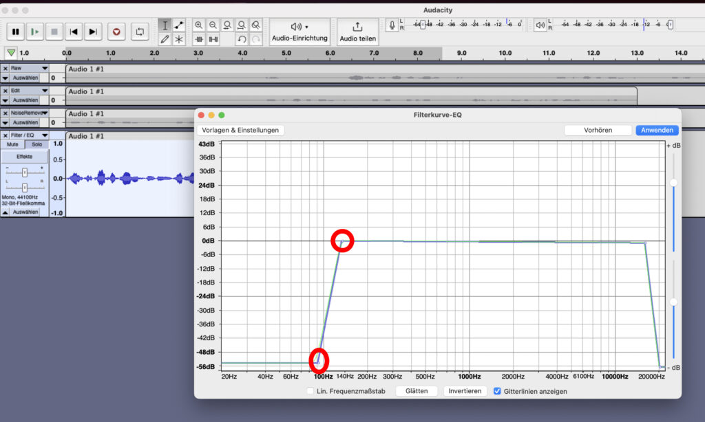
Task: Click Auswählen on the Edit track
Action: (x=25, y=100)
